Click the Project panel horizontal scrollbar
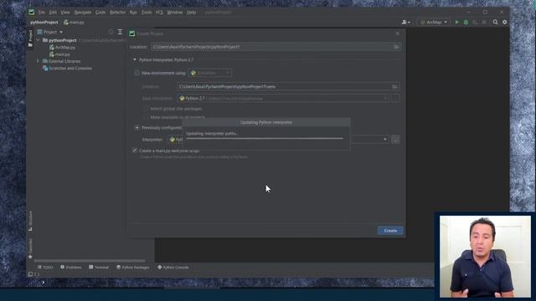The image size is (536, 301). point(90,261)
